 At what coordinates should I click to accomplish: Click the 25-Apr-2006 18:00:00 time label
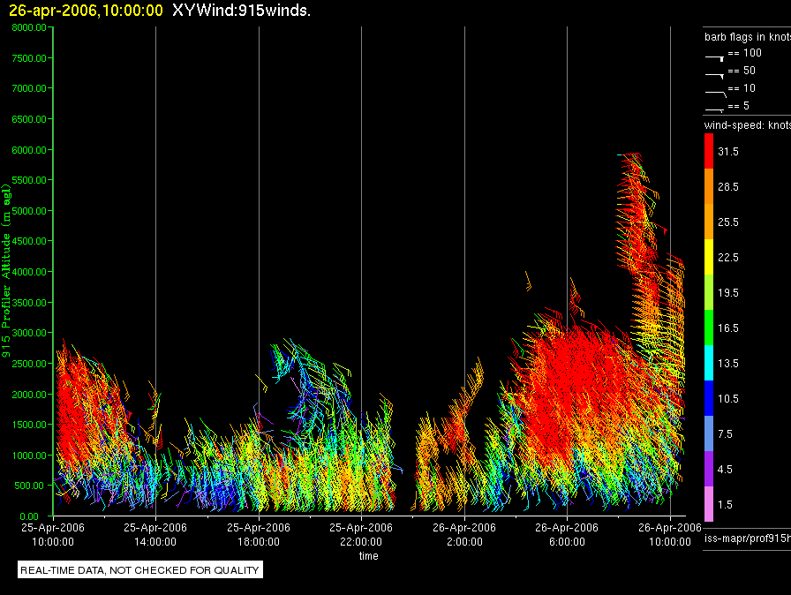click(259, 534)
